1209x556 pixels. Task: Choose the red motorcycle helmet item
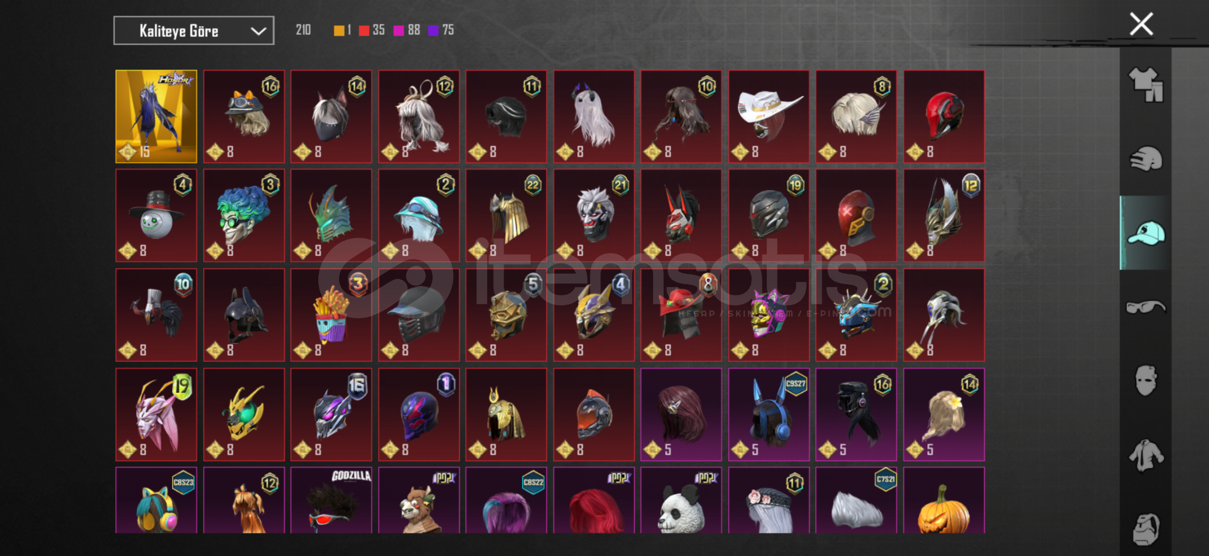click(943, 116)
